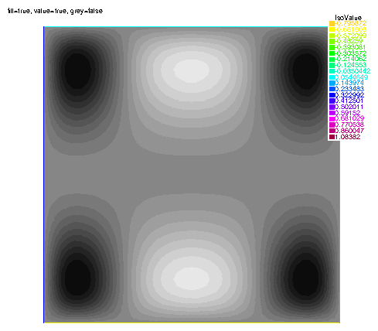Click the cyan 0.0544649 legend swatch
378x331 pixels.
pos(332,77)
